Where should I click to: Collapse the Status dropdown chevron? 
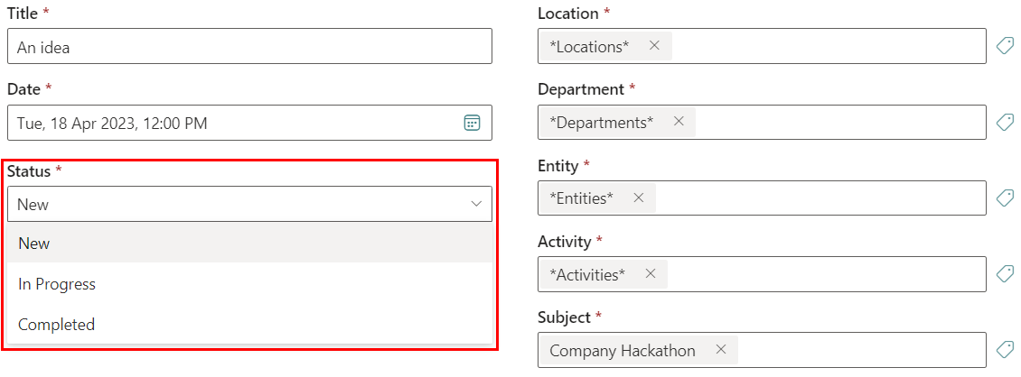point(476,205)
